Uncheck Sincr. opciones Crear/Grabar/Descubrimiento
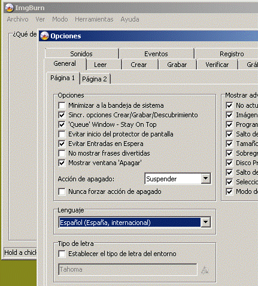The width and height of the screenshot is (258, 286). click(x=62, y=115)
